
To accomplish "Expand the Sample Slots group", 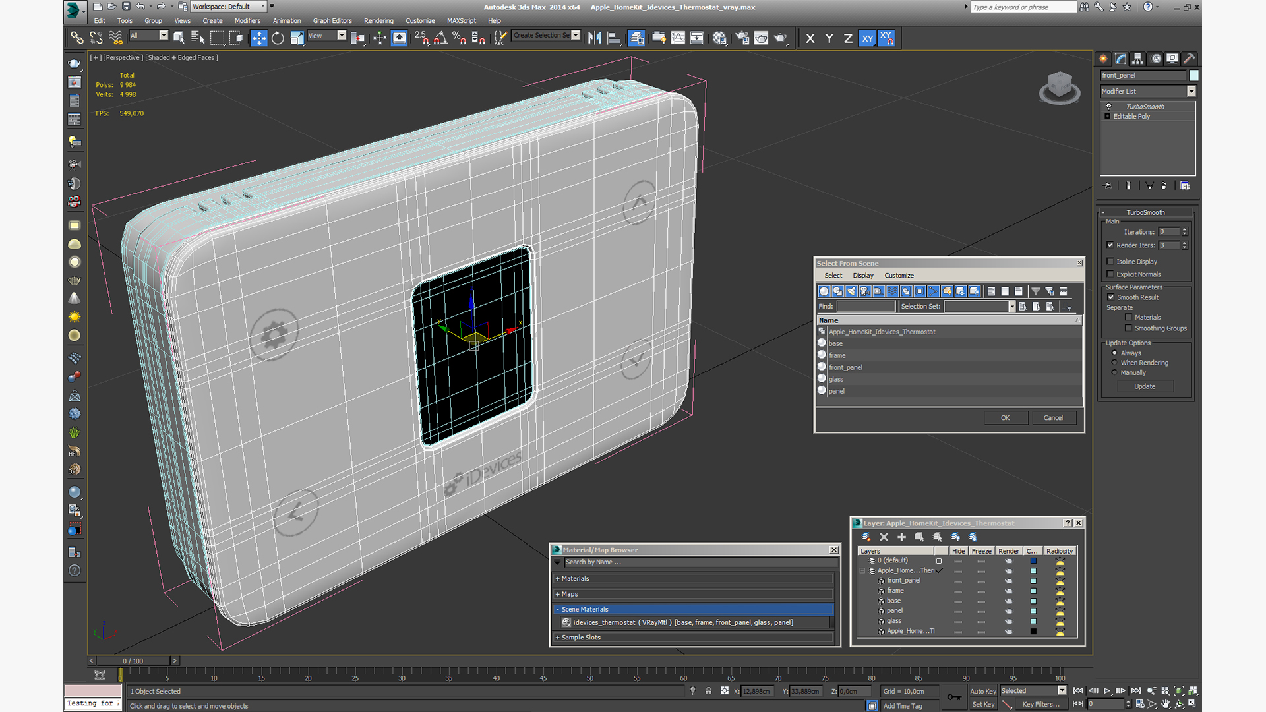I will coord(693,638).
